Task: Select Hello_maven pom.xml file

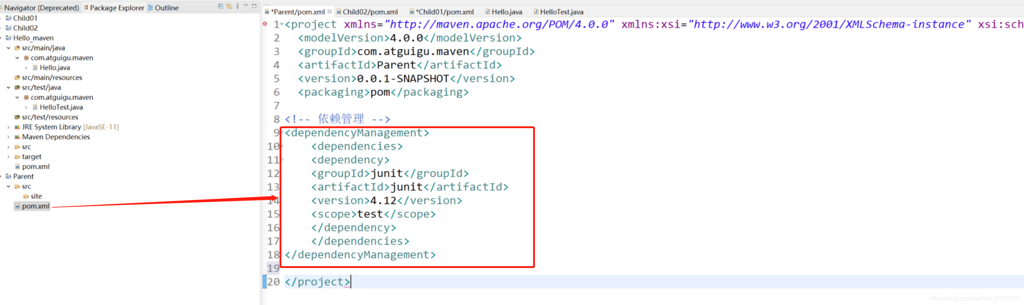Action: click(36, 167)
